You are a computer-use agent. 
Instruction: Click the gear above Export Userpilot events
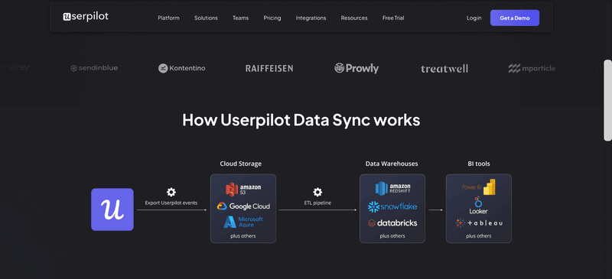coord(171,192)
